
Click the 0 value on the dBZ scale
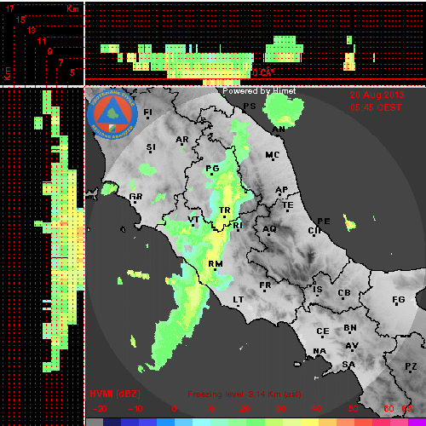[x=174, y=409]
